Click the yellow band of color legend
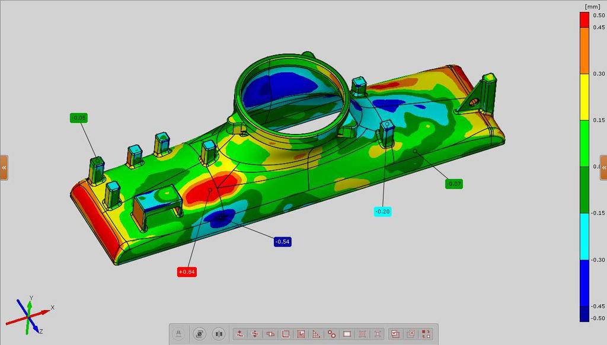This screenshot has width=607, height=345. tap(584, 97)
